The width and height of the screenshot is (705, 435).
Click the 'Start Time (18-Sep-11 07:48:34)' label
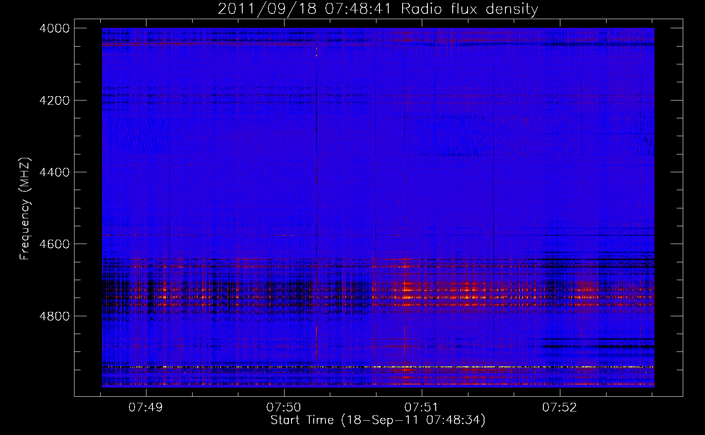tap(378, 420)
